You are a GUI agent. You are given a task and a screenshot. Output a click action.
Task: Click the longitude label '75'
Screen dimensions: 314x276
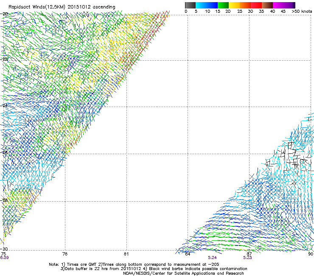pyautogui.click(x=3, y=254)
